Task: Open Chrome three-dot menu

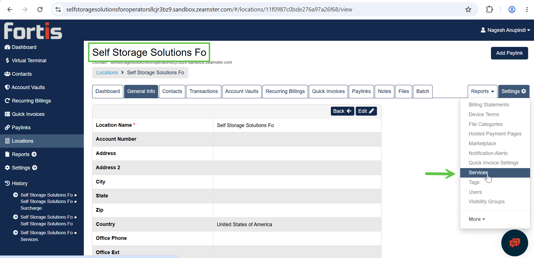Action: coord(527,9)
